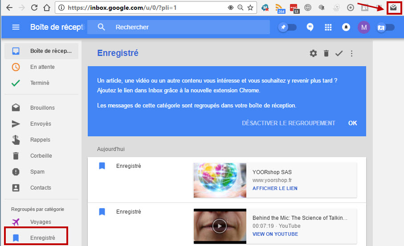
Task: Click the Enregistré heading title
Action: pos(118,53)
